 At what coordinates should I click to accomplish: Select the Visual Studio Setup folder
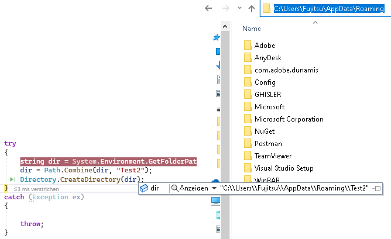pyautogui.click(x=284, y=168)
